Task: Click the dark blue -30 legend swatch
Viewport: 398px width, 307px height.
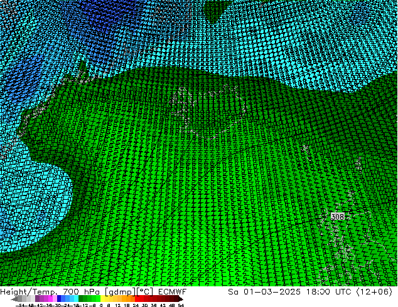Action: [x=59, y=299]
